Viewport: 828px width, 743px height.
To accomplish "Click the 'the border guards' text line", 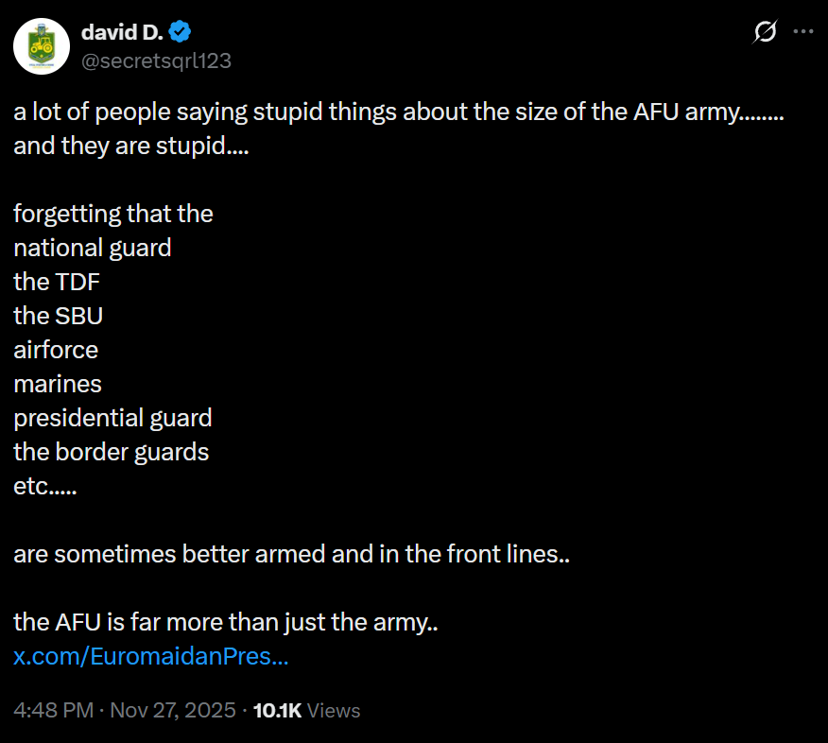I will [x=111, y=452].
